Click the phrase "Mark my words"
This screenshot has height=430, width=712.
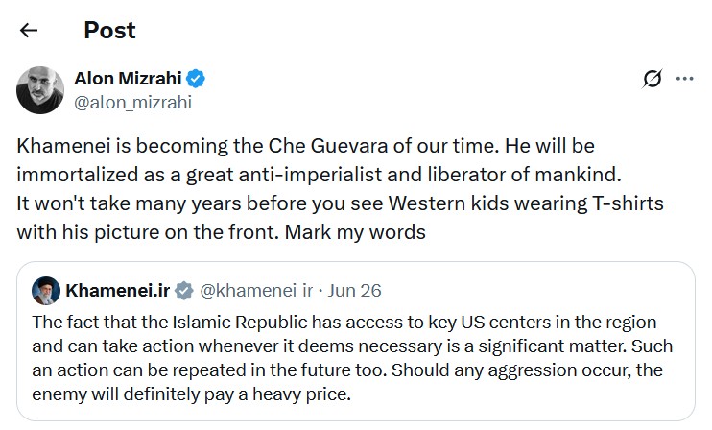[x=355, y=232]
